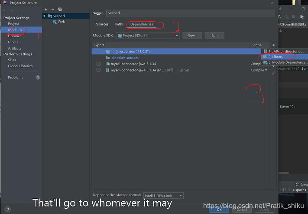Toggle export for mysql-connector-java-5.1.34.jar

98,70
